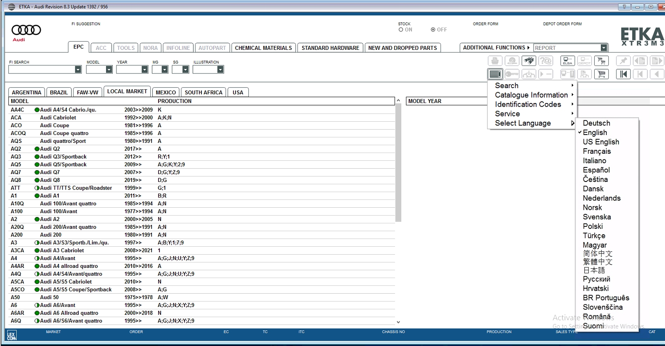Image resolution: width=665 pixels, height=346 pixels.
Task: Set STOCK to ON
Action: (x=401, y=30)
